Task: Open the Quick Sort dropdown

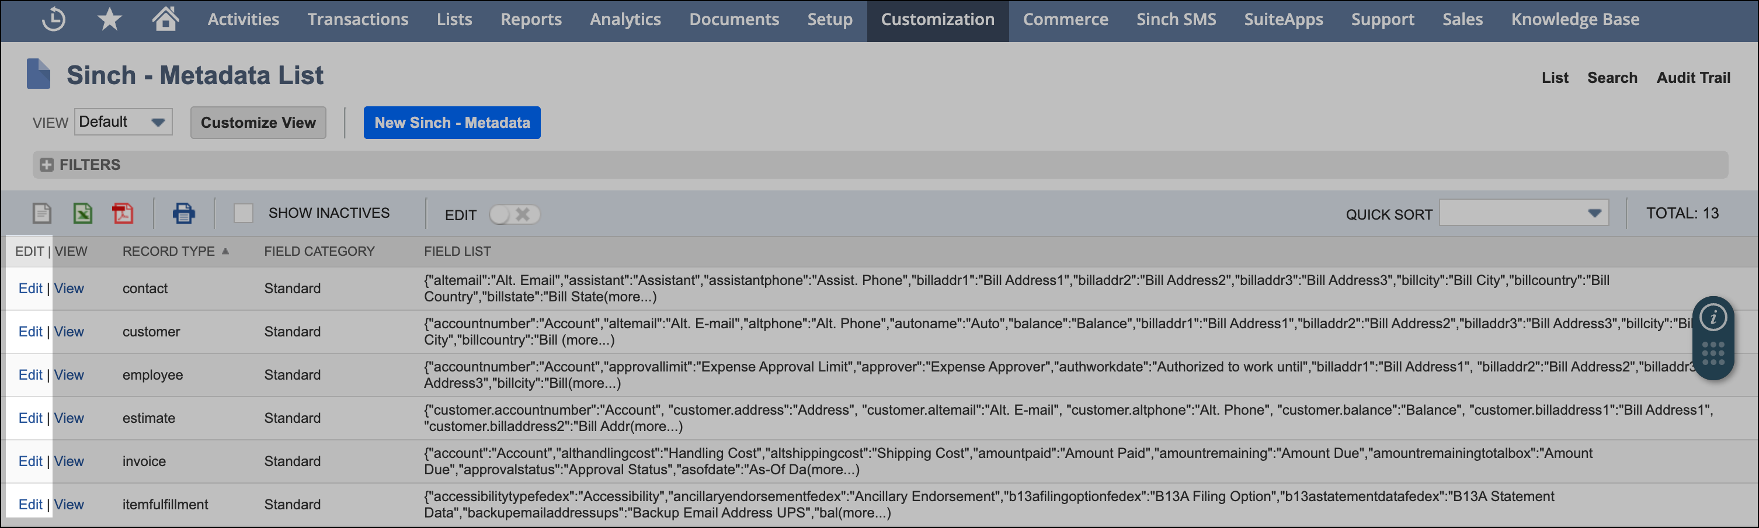Action: 1524,213
